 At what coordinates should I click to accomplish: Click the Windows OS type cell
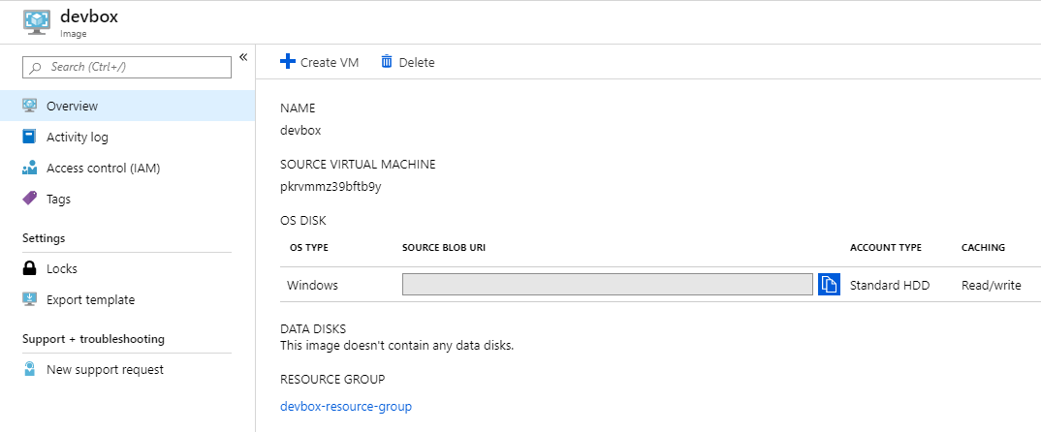point(312,286)
